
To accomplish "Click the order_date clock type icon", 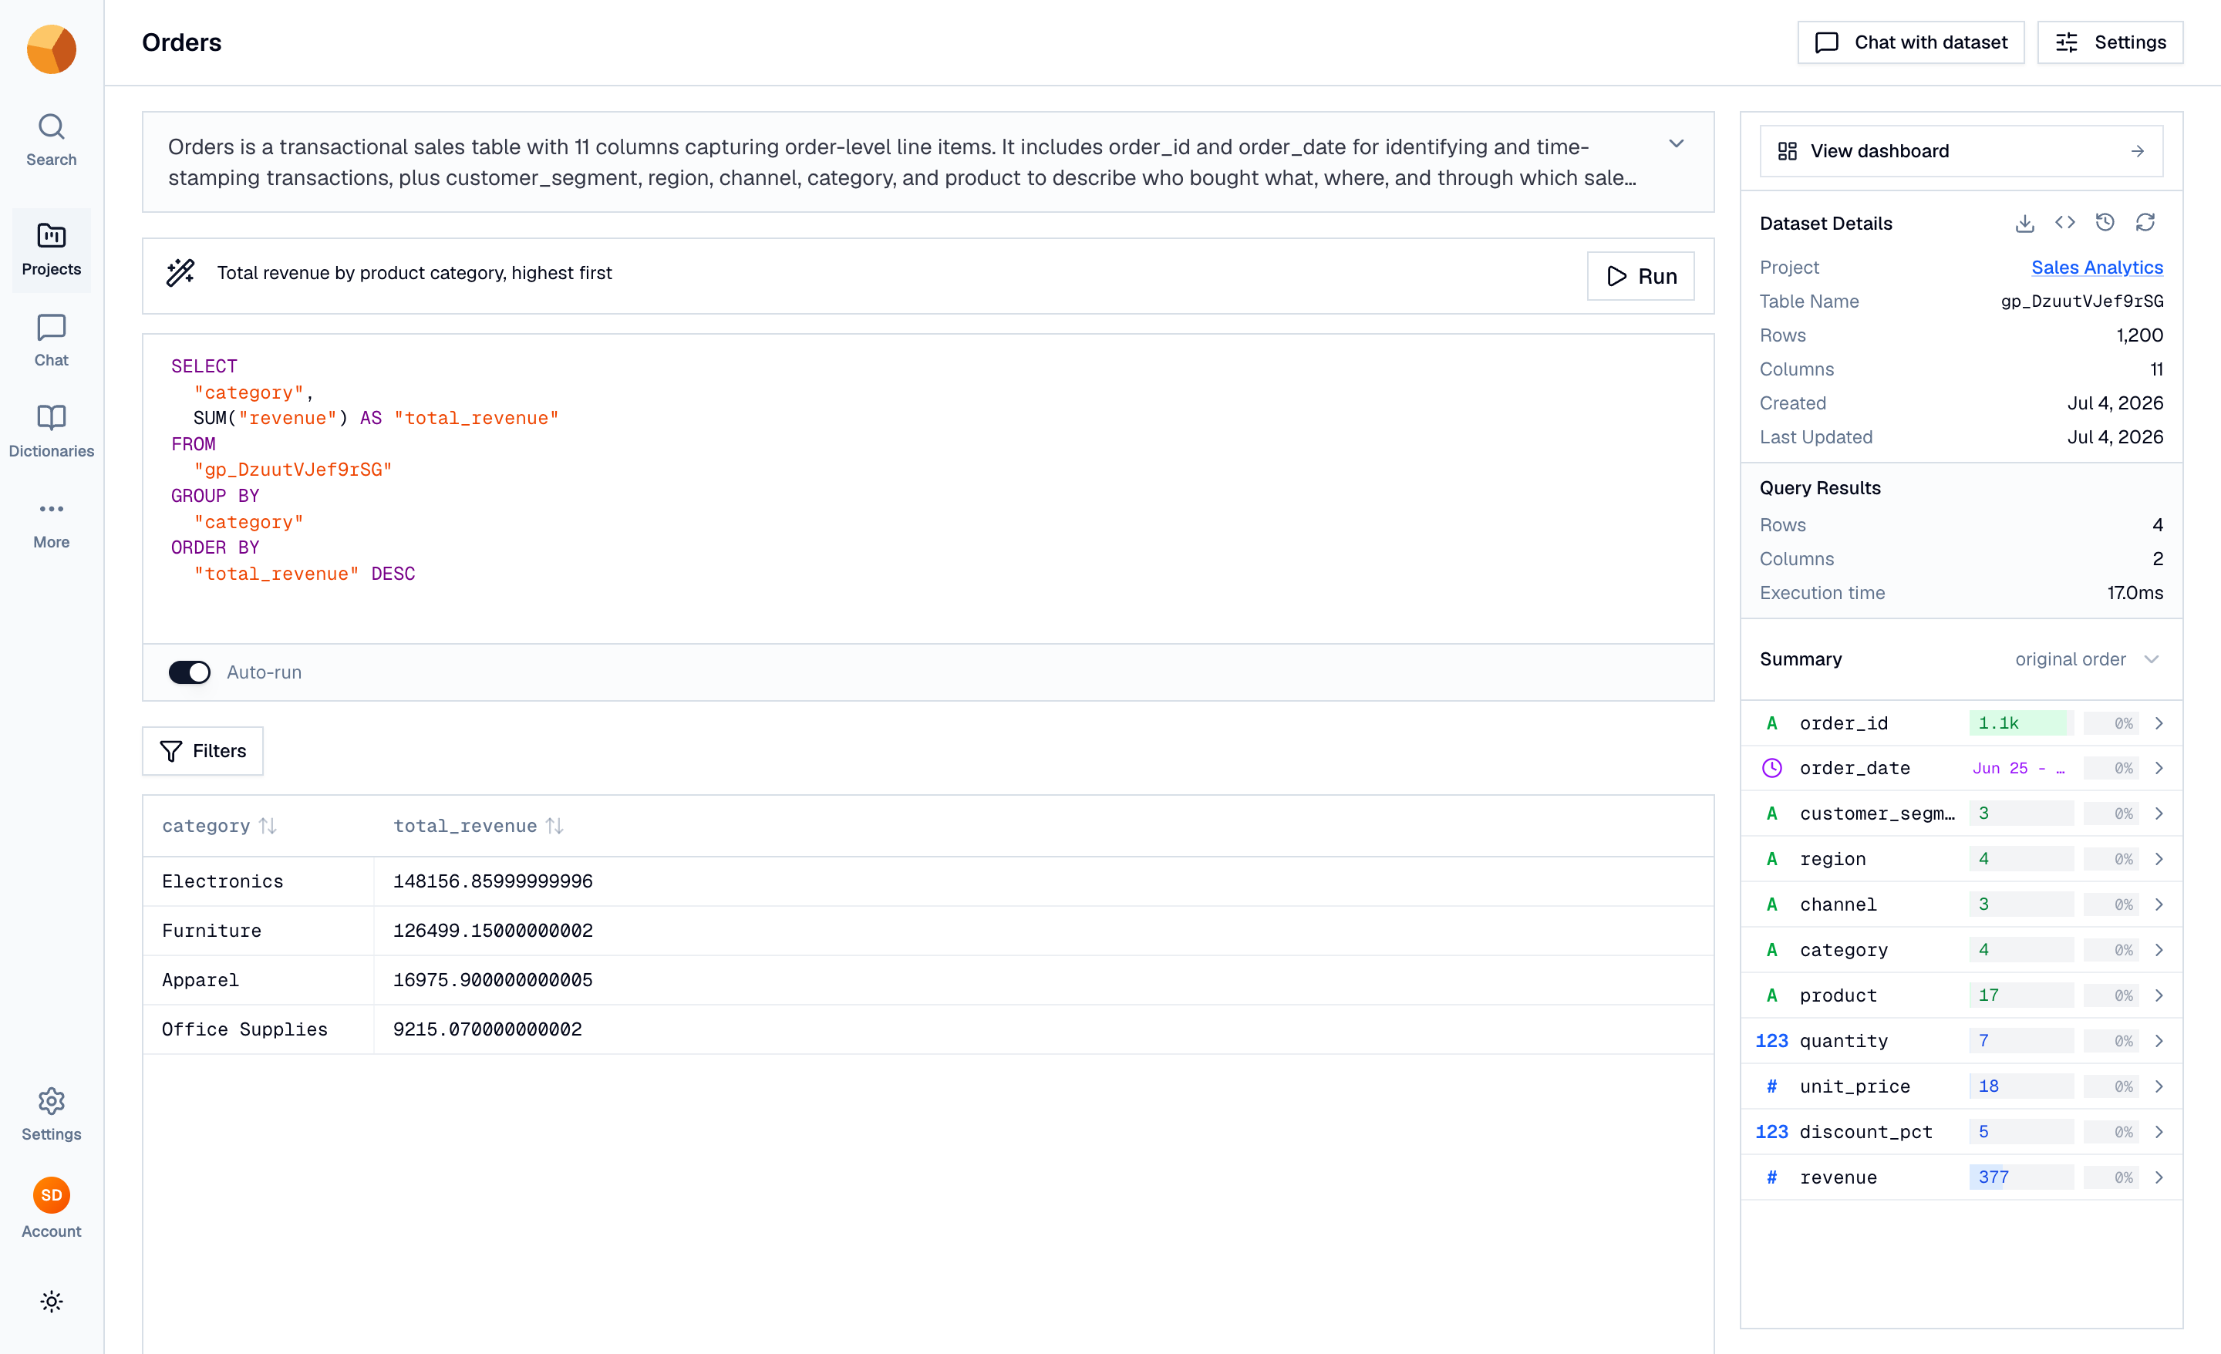I will click(x=1771, y=768).
